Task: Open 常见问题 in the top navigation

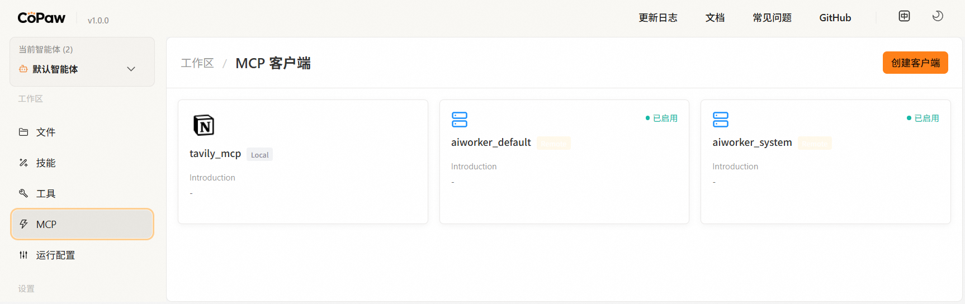Action: coord(772,18)
